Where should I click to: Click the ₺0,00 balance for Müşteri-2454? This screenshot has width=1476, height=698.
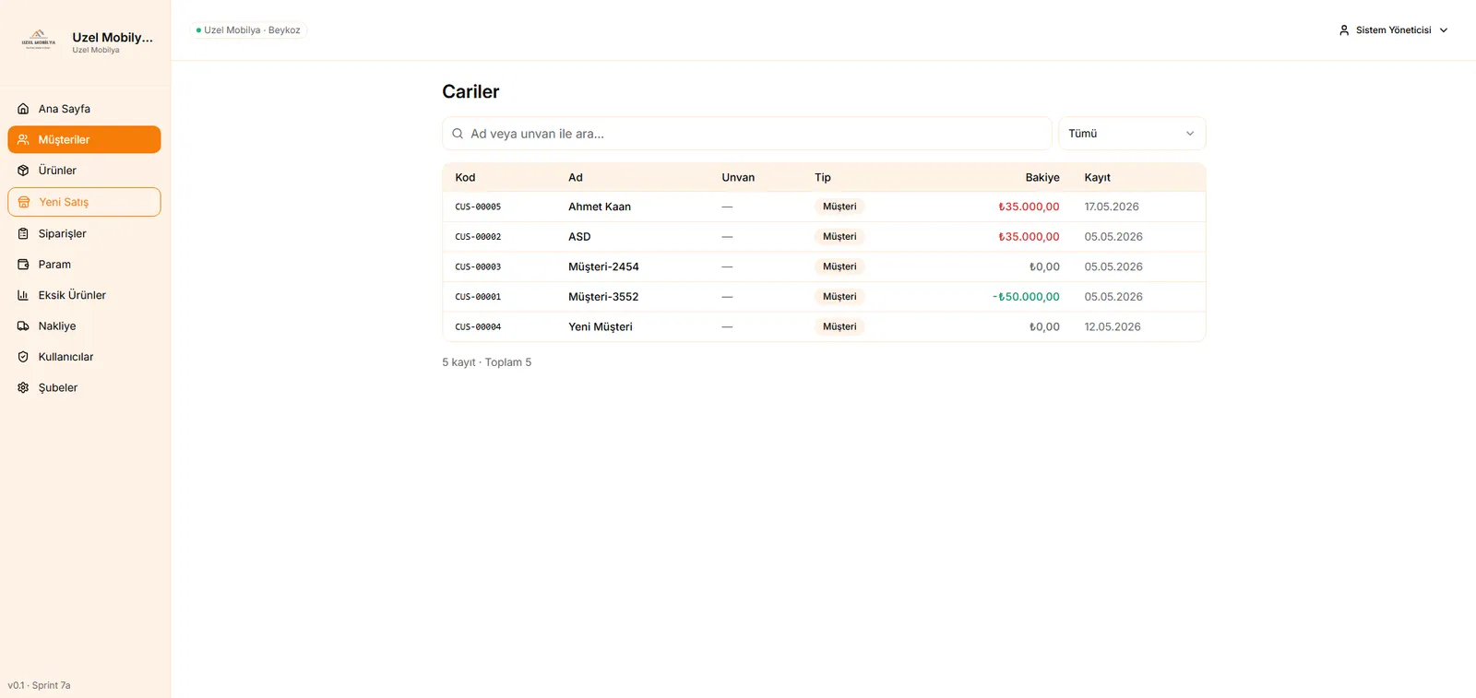(x=1044, y=266)
